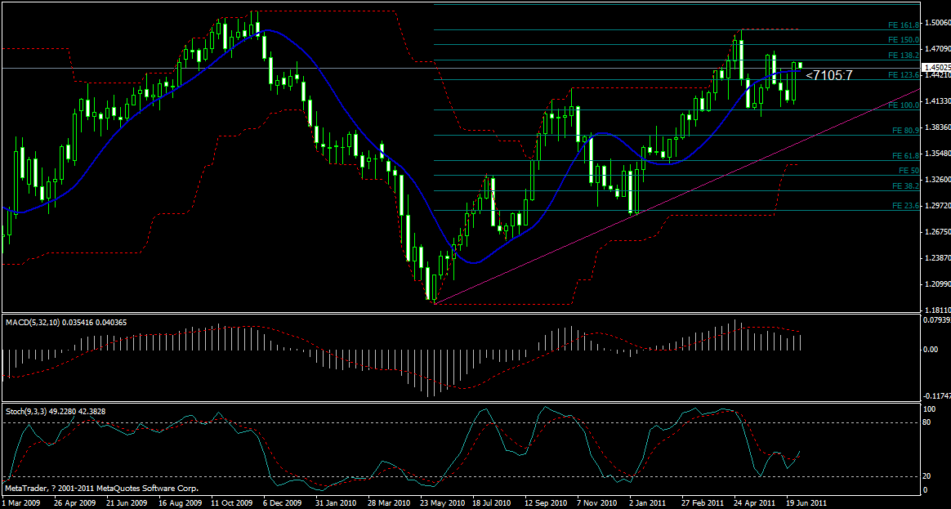Click the MACD 0.00 scale value

pyautogui.click(x=930, y=350)
